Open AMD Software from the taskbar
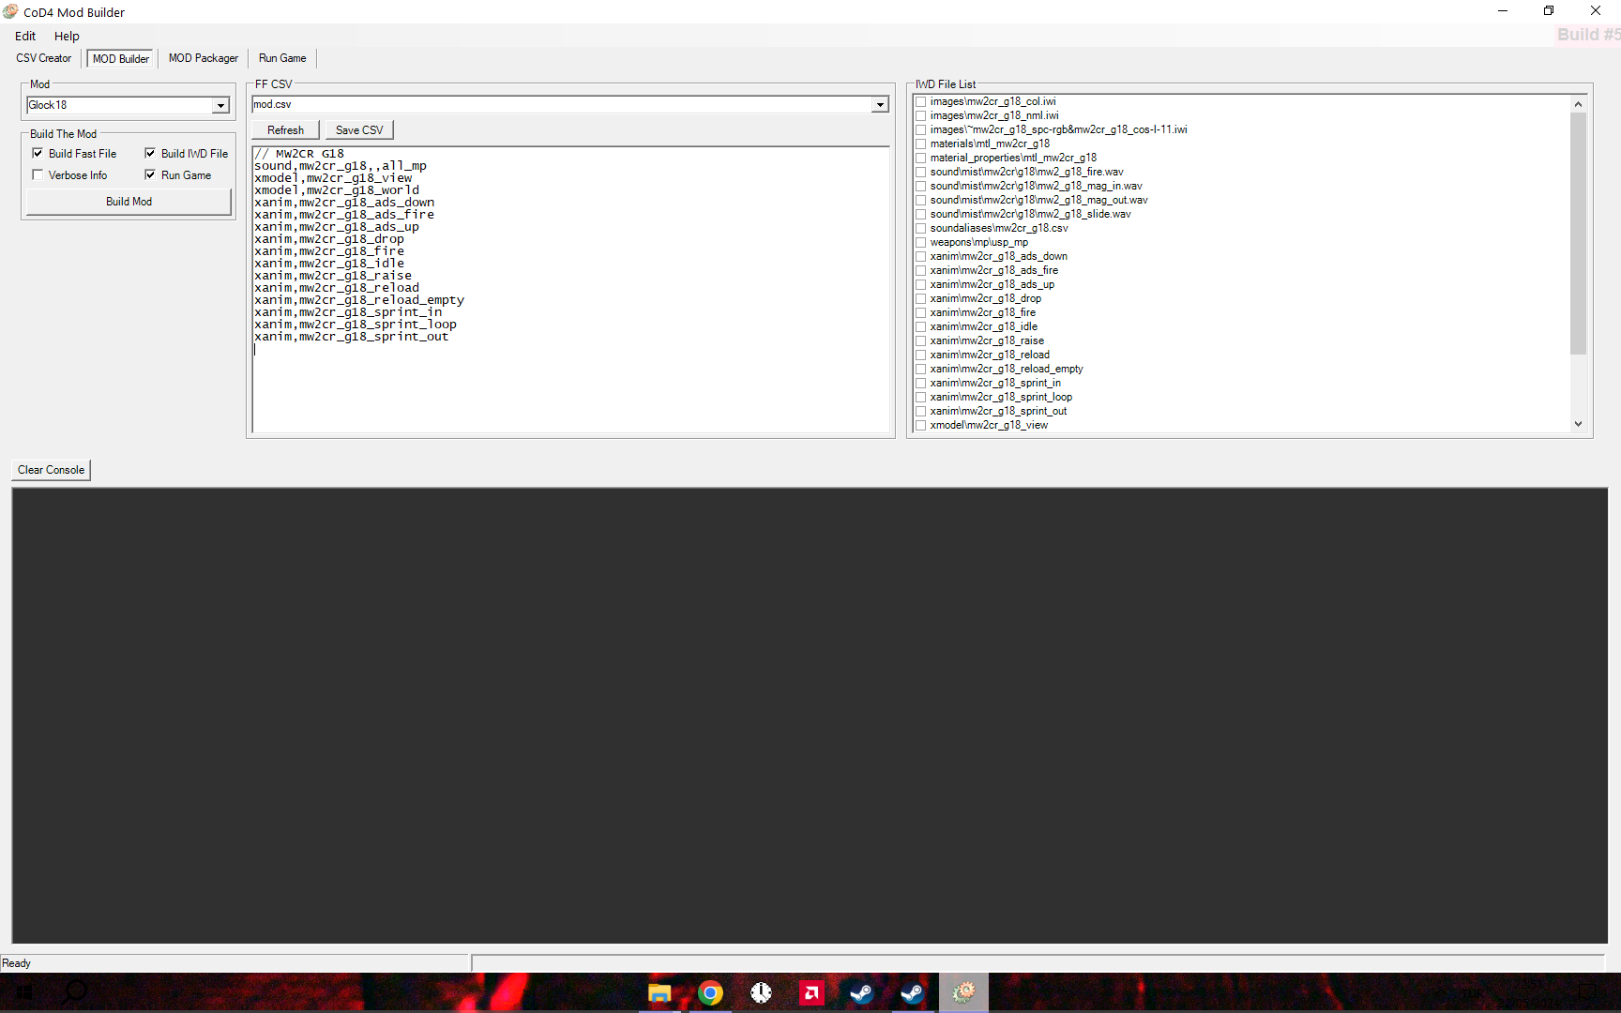Screen dimensions: 1621x1013 tap(811, 992)
